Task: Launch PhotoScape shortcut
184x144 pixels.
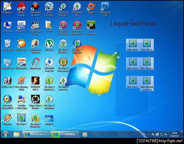Action: pos(35,64)
